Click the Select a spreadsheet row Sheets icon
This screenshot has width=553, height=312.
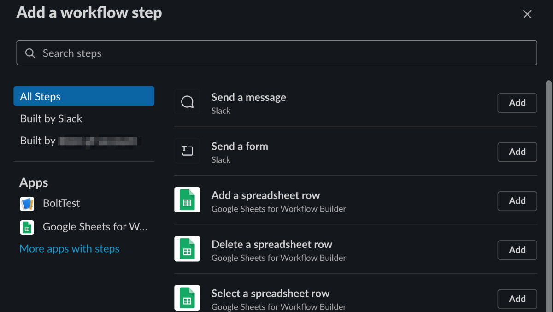pyautogui.click(x=187, y=298)
